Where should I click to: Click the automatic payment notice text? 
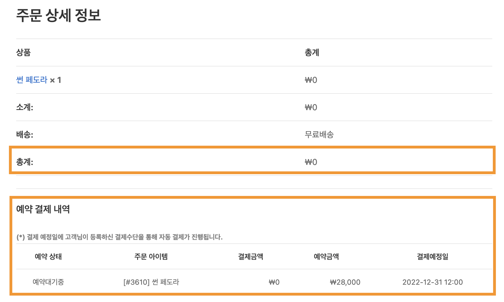(x=120, y=237)
